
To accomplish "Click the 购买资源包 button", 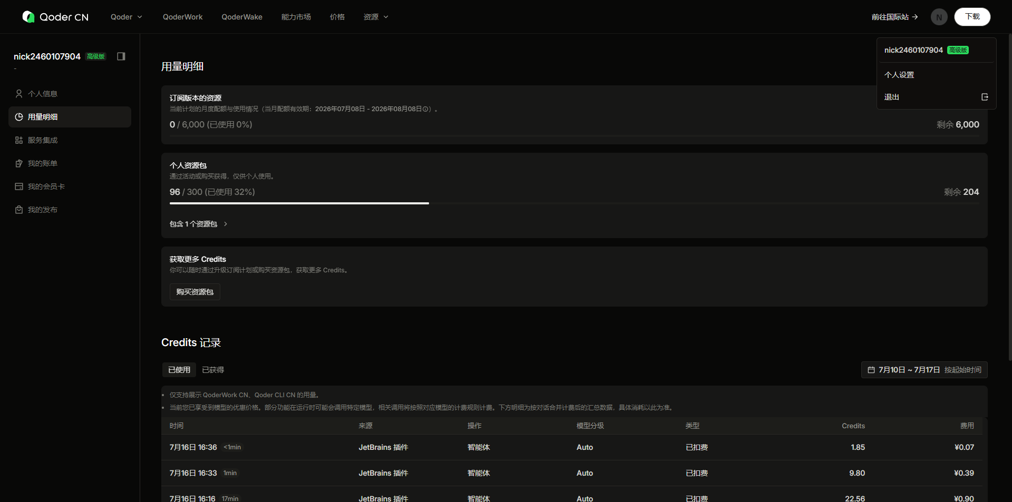I will (x=195, y=292).
